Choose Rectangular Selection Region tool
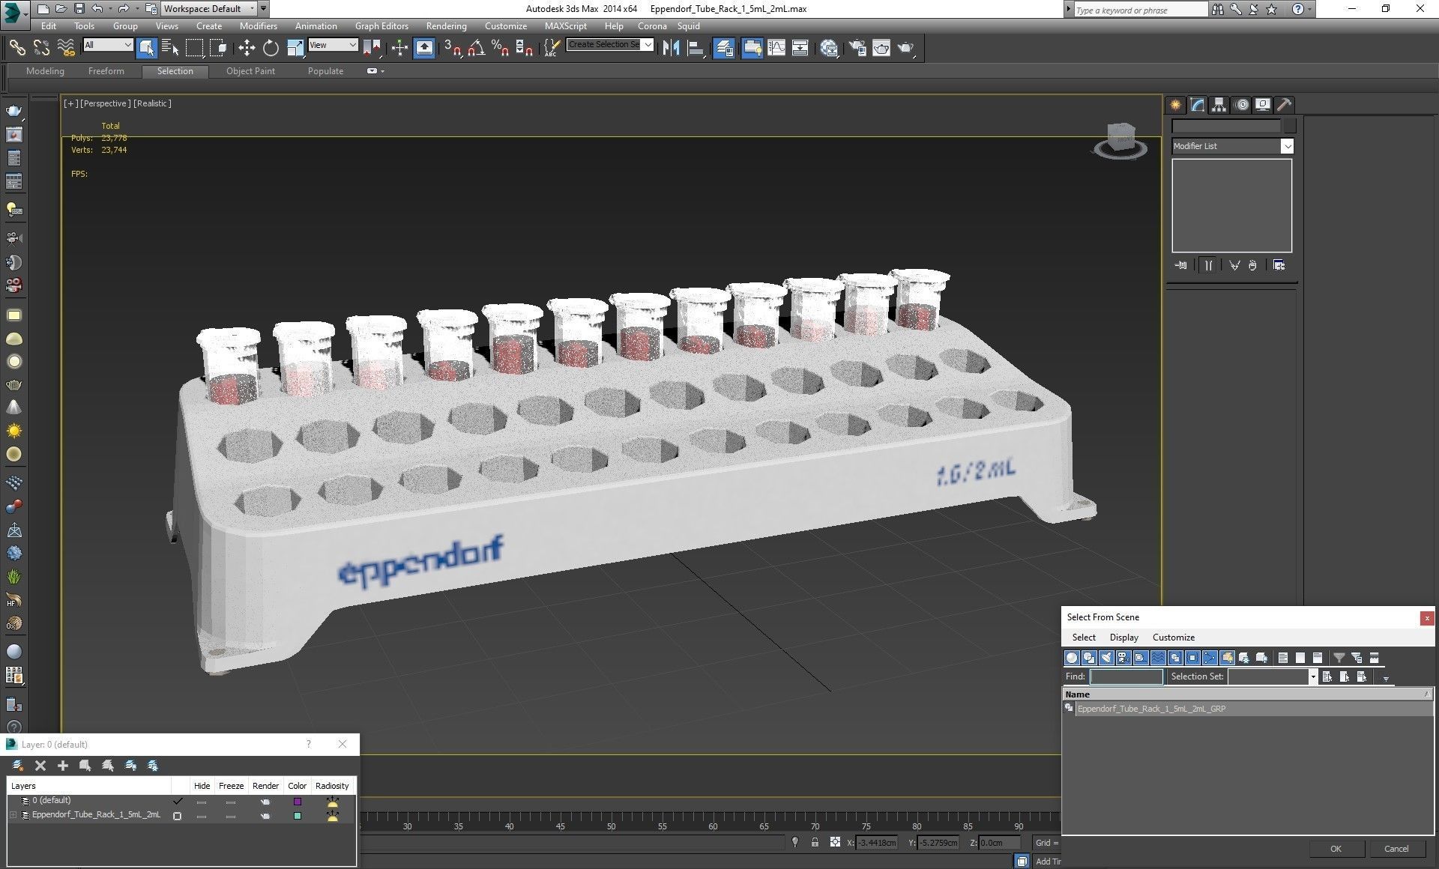 click(x=194, y=48)
